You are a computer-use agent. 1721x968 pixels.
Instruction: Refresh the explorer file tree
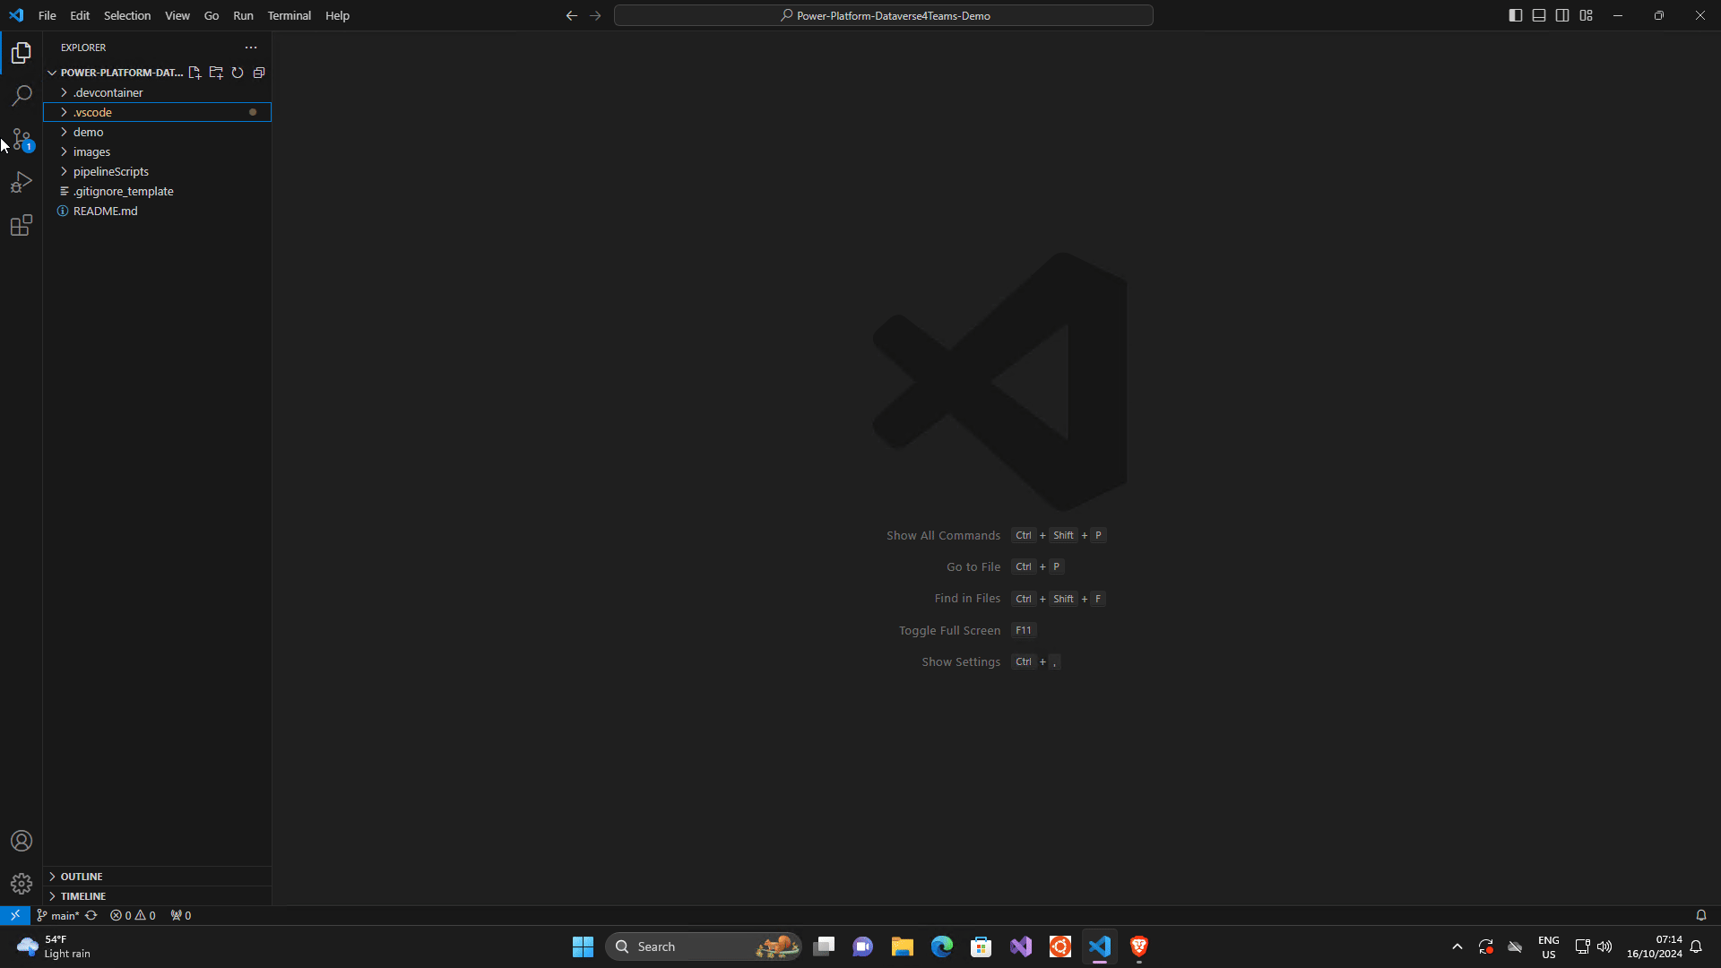click(x=238, y=73)
